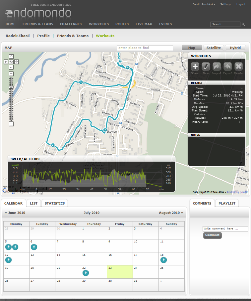
Task: Pan the map up with arrow
Action: tap(11, 57)
